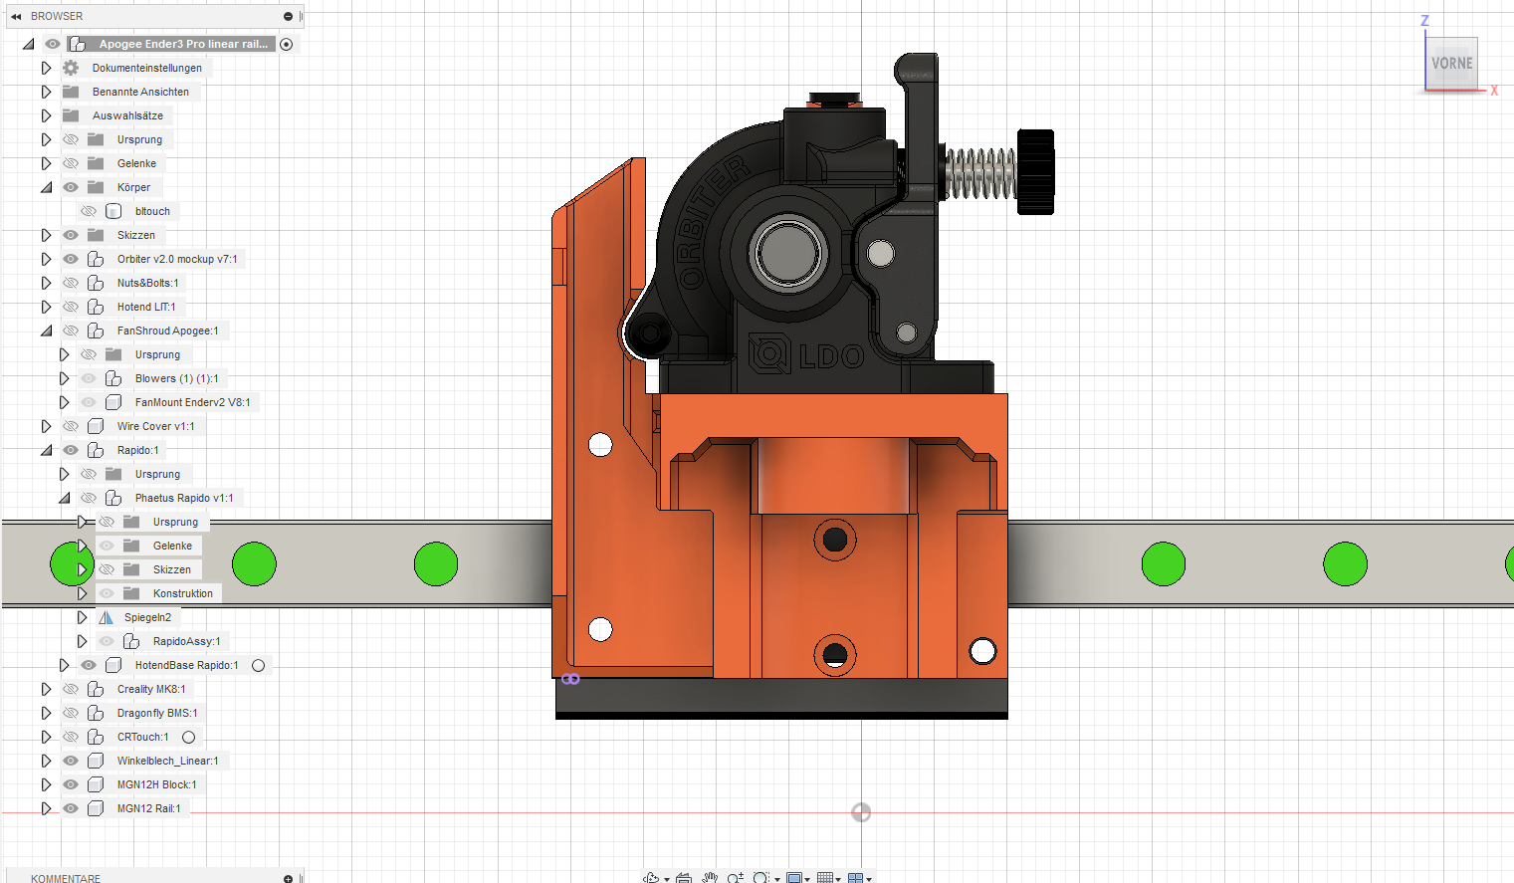Toggle visibility eye of Ursprung under root
Image resolution: width=1514 pixels, height=883 pixels.
point(71,139)
